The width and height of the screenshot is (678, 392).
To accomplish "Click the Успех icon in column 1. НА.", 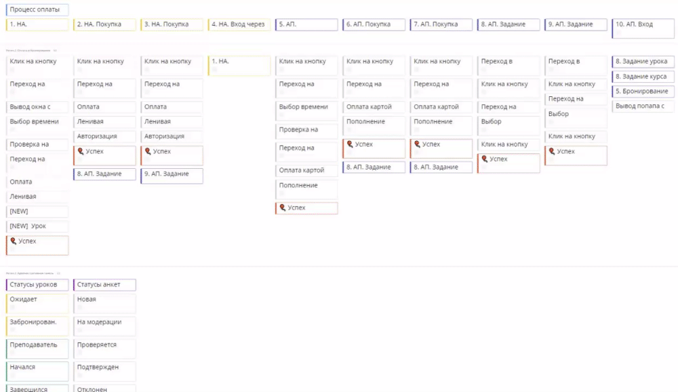I will (14, 241).
